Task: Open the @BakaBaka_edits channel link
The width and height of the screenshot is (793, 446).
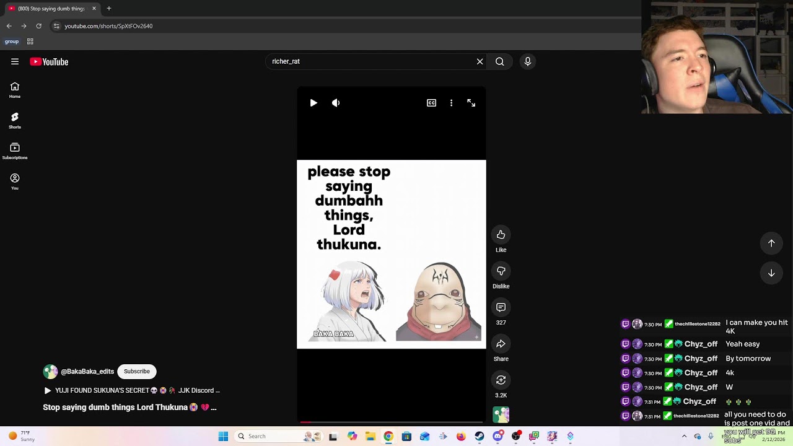Action: click(87, 372)
